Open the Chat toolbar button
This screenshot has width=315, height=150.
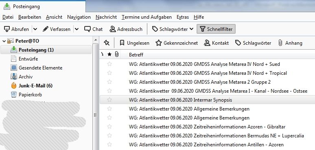(94, 29)
